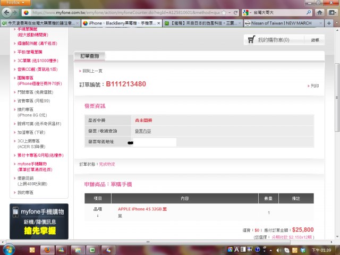Image resolution: width=340 pixels, height=255 pixels.
Task: Open the APPLE iPhone 4S 32GB product link
Action: (x=142, y=209)
